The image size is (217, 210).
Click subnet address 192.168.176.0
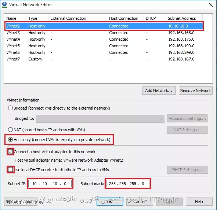coord(181,39)
